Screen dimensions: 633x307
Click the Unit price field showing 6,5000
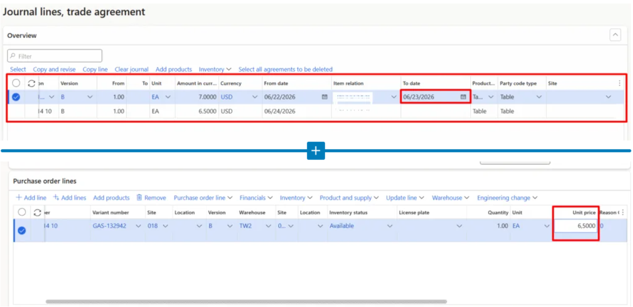pyautogui.click(x=575, y=226)
